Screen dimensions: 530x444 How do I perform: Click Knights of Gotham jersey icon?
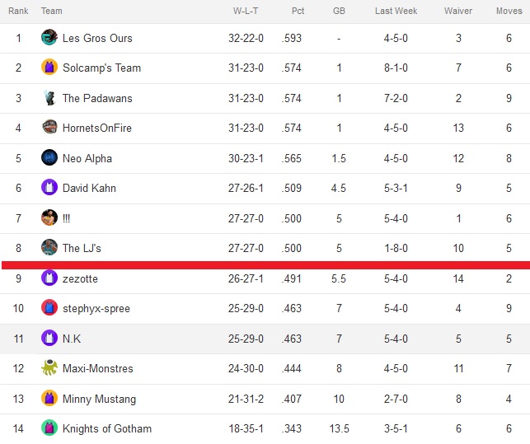click(49, 428)
